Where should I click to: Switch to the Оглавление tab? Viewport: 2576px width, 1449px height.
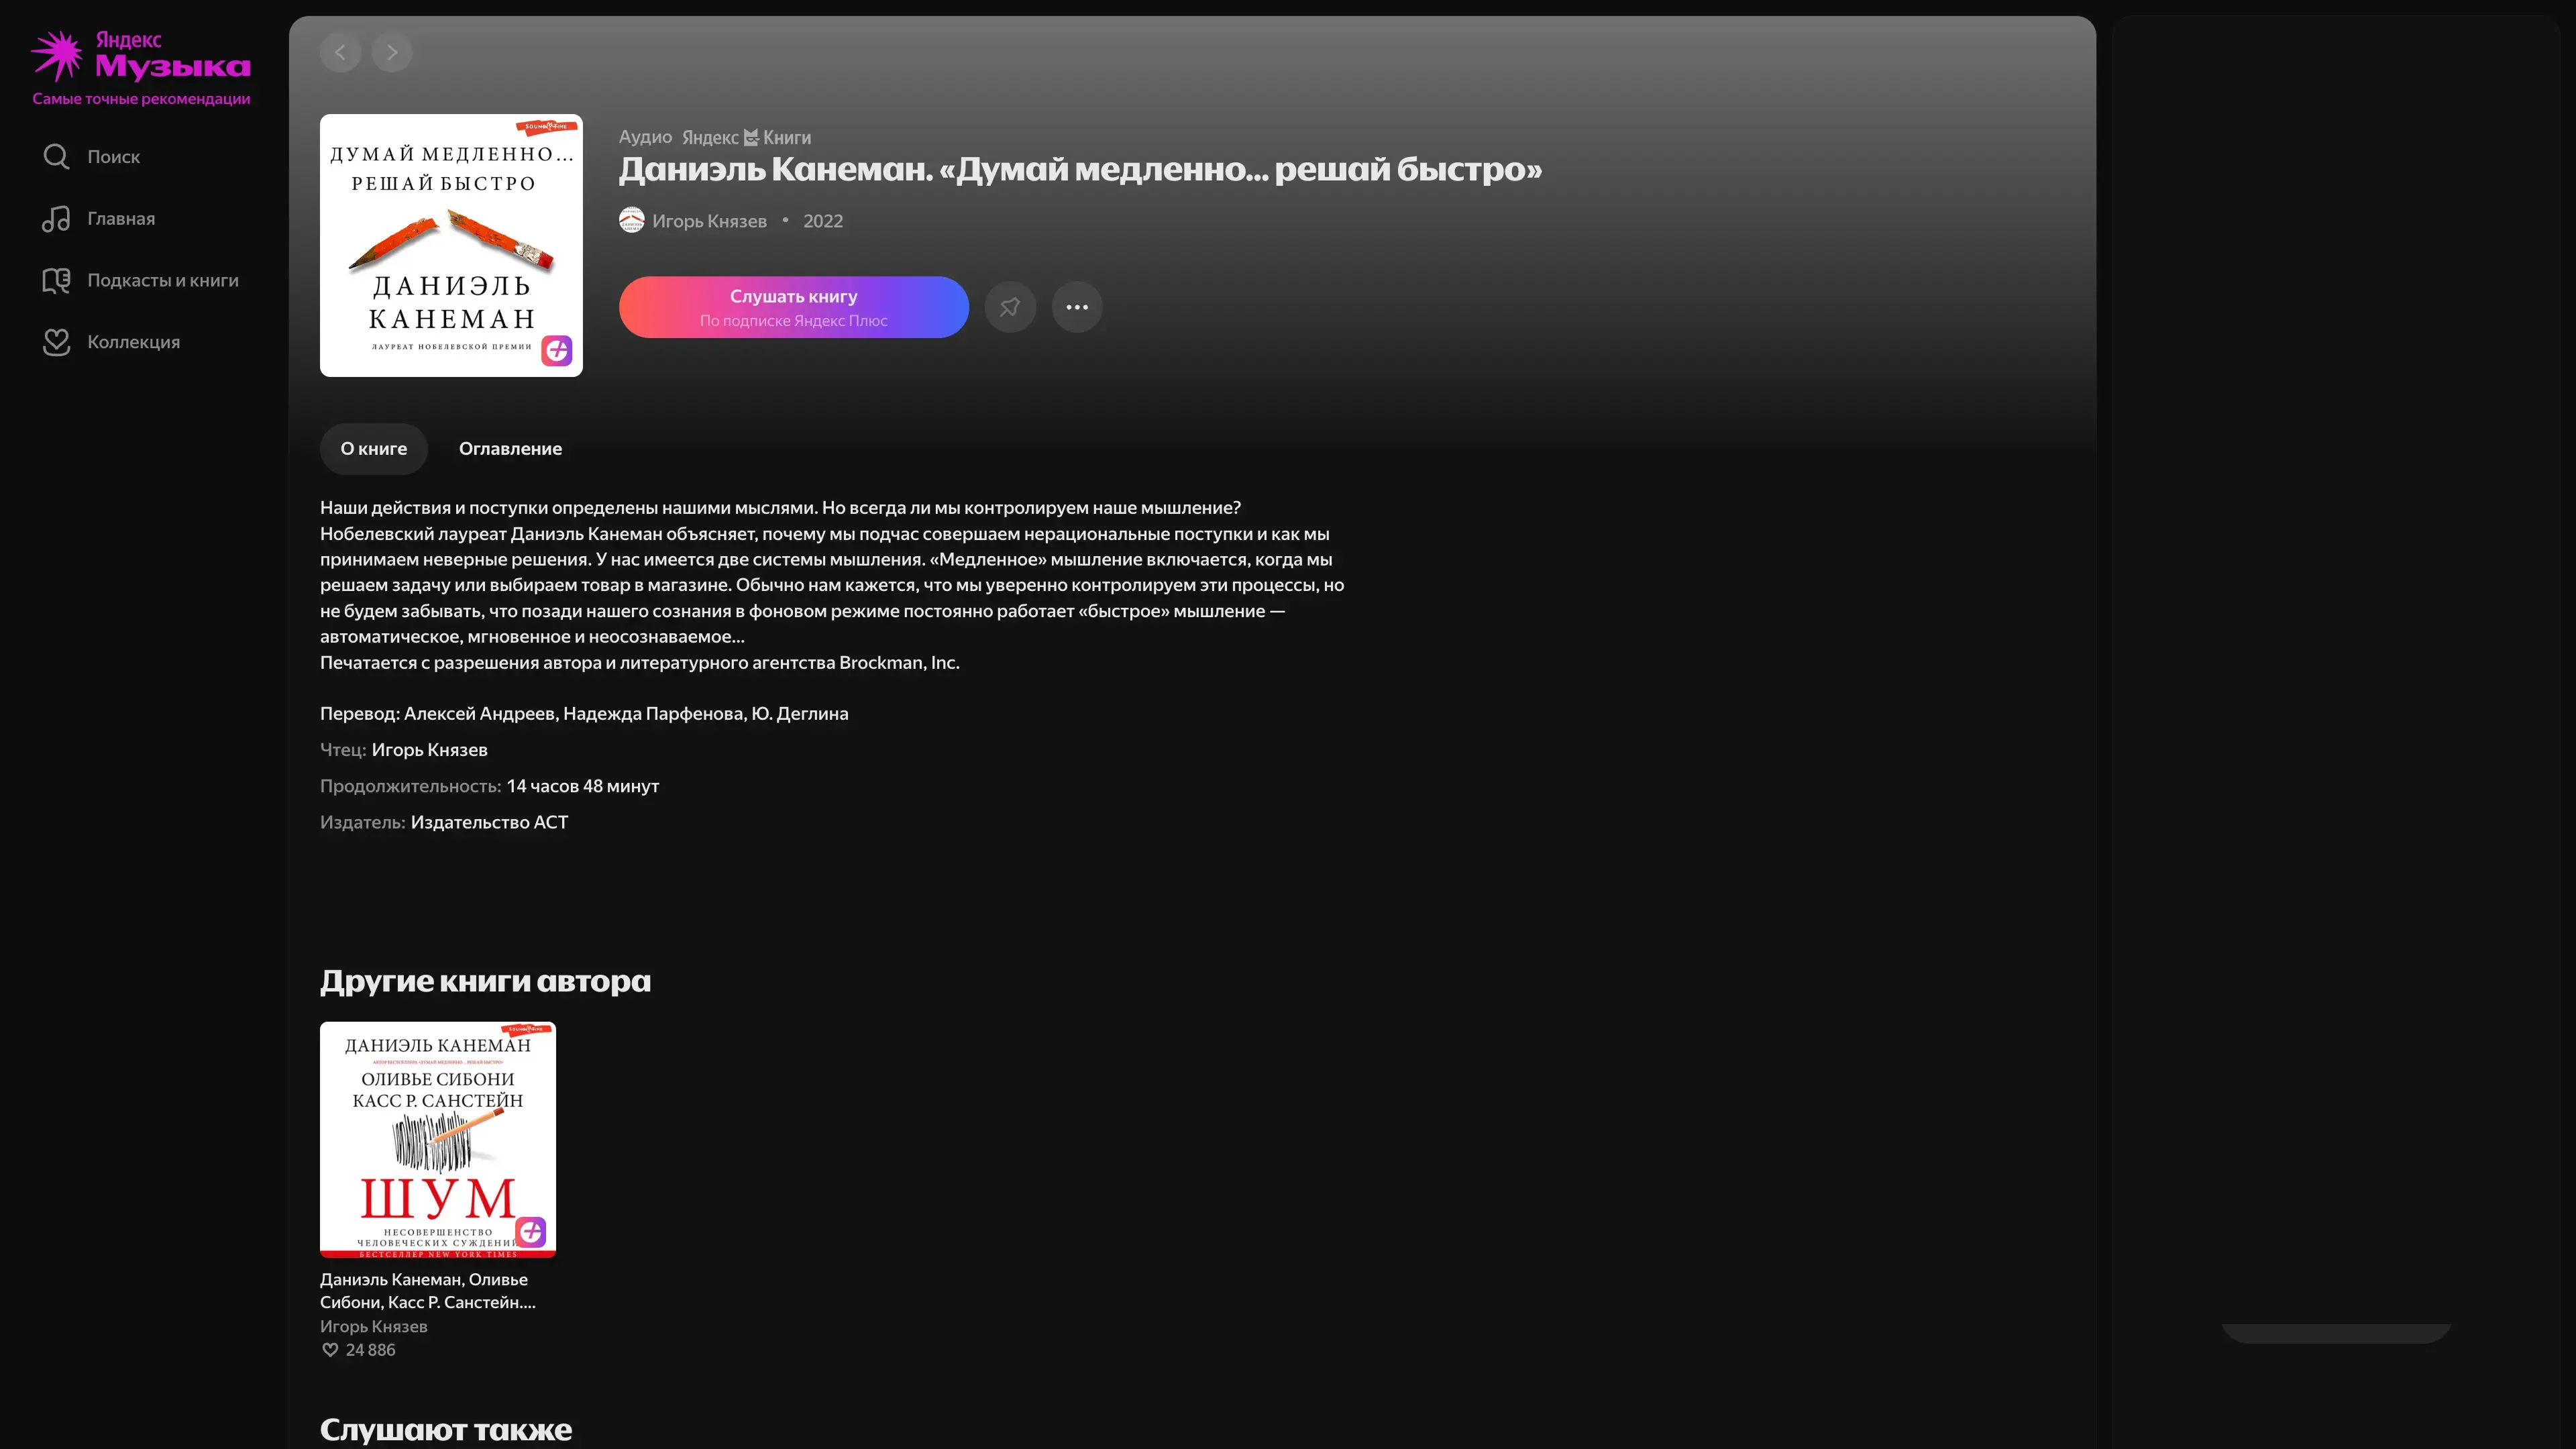pyautogui.click(x=510, y=449)
